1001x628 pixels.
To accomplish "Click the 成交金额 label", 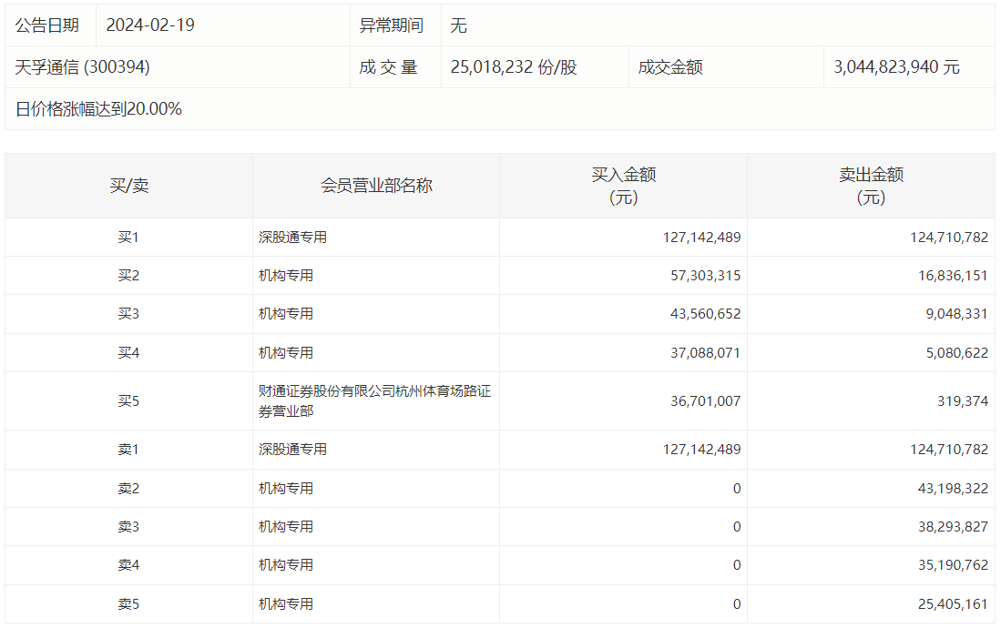I will point(670,67).
